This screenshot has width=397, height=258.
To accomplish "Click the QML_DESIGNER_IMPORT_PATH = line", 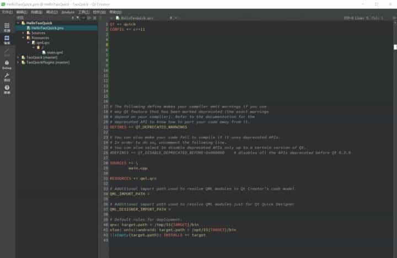I will click(140, 209).
